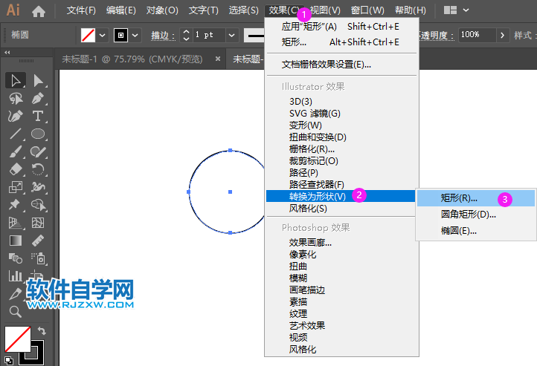
Task: Open the 文件(F) menu
Action: tap(81, 10)
